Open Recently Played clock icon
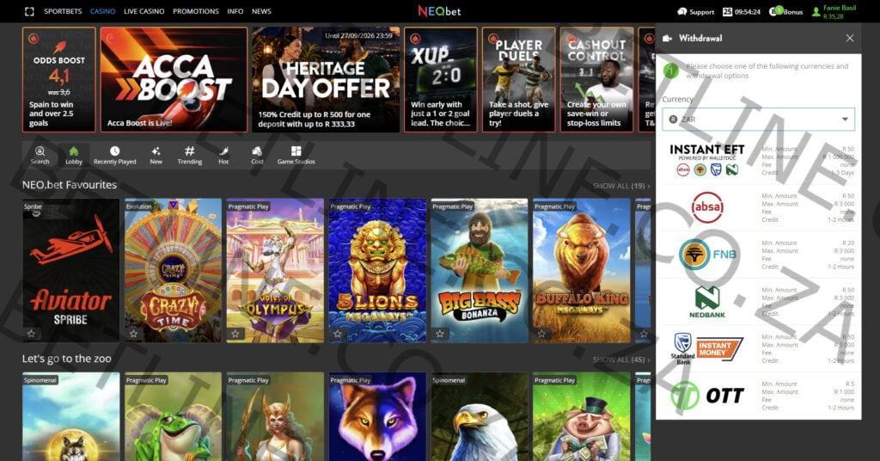This screenshot has width=880, height=461. pyautogui.click(x=114, y=151)
